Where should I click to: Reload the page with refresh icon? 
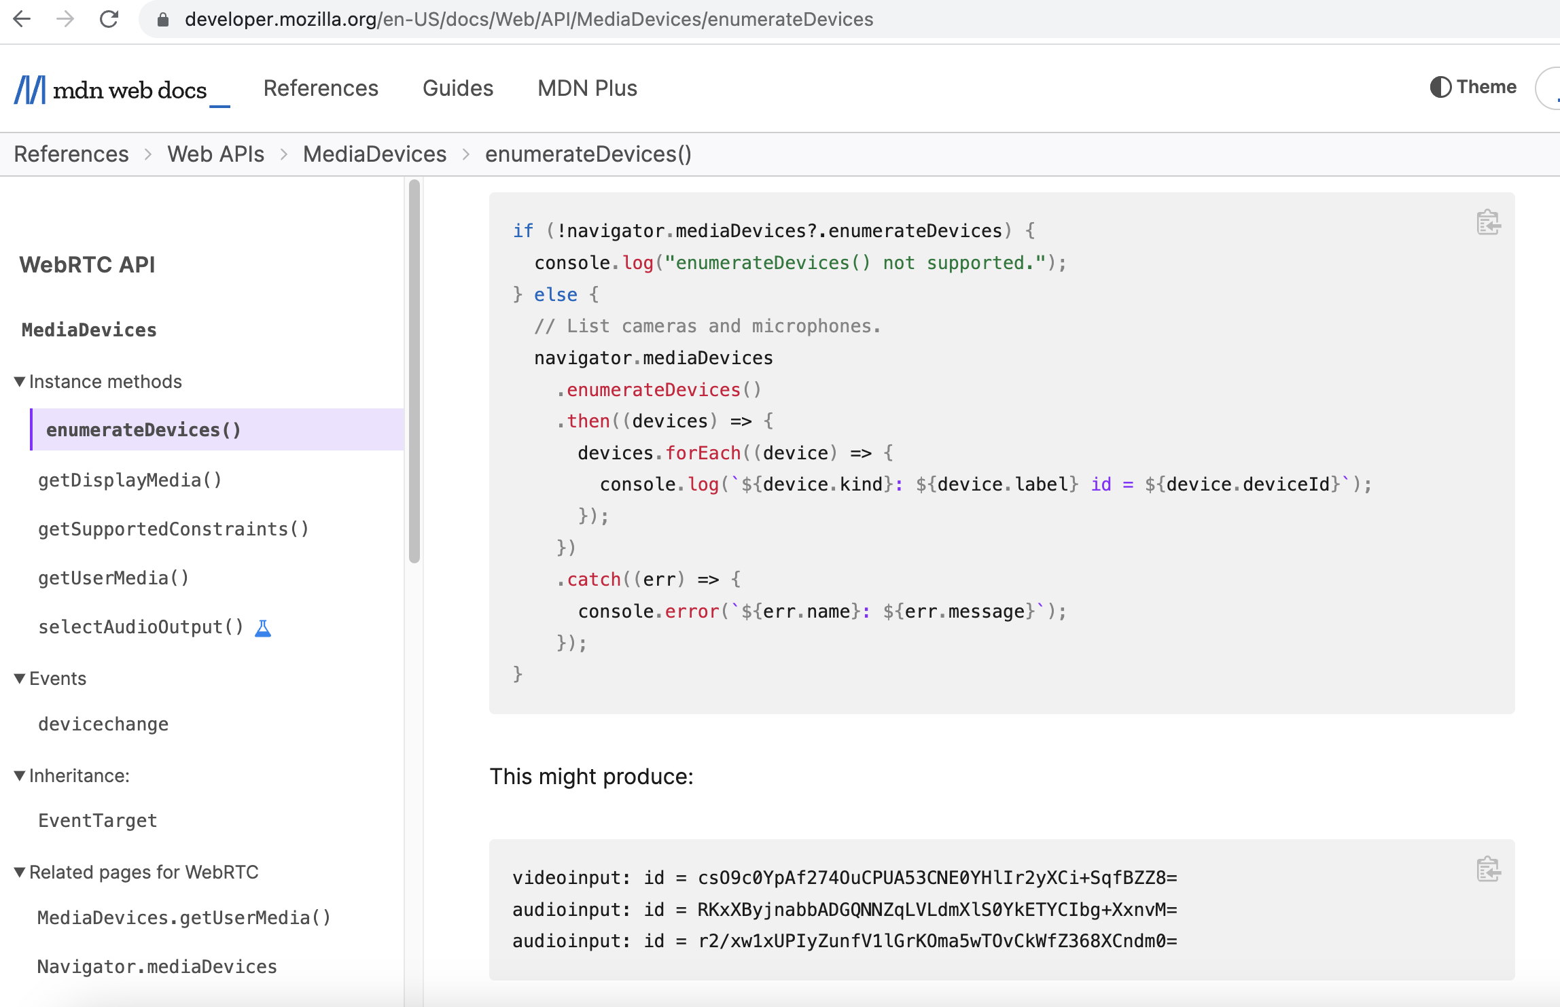(x=109, y=19)
